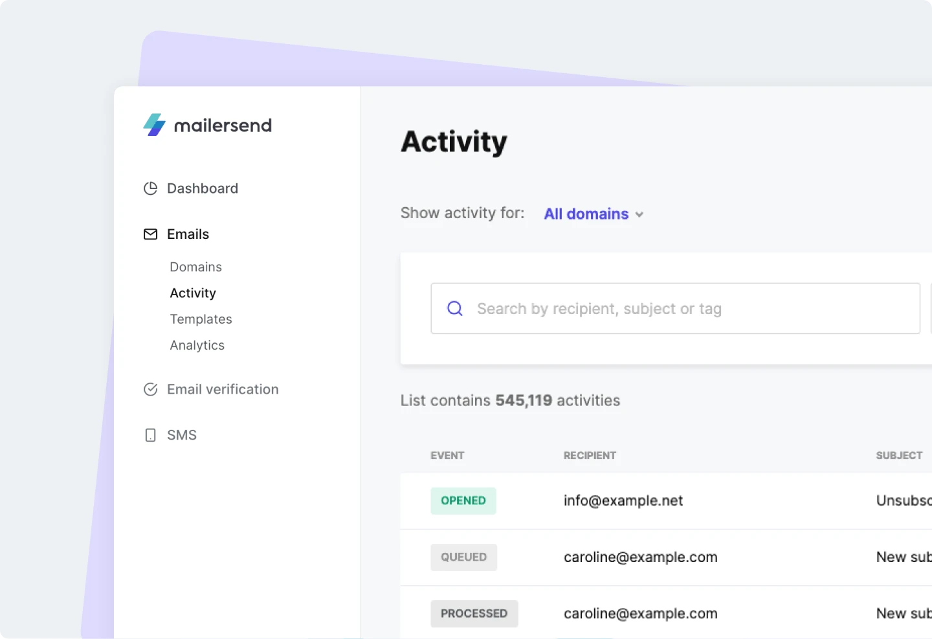Select recipient info@example.net
Screen dimensions: 932x639
[x=623, y=500]
